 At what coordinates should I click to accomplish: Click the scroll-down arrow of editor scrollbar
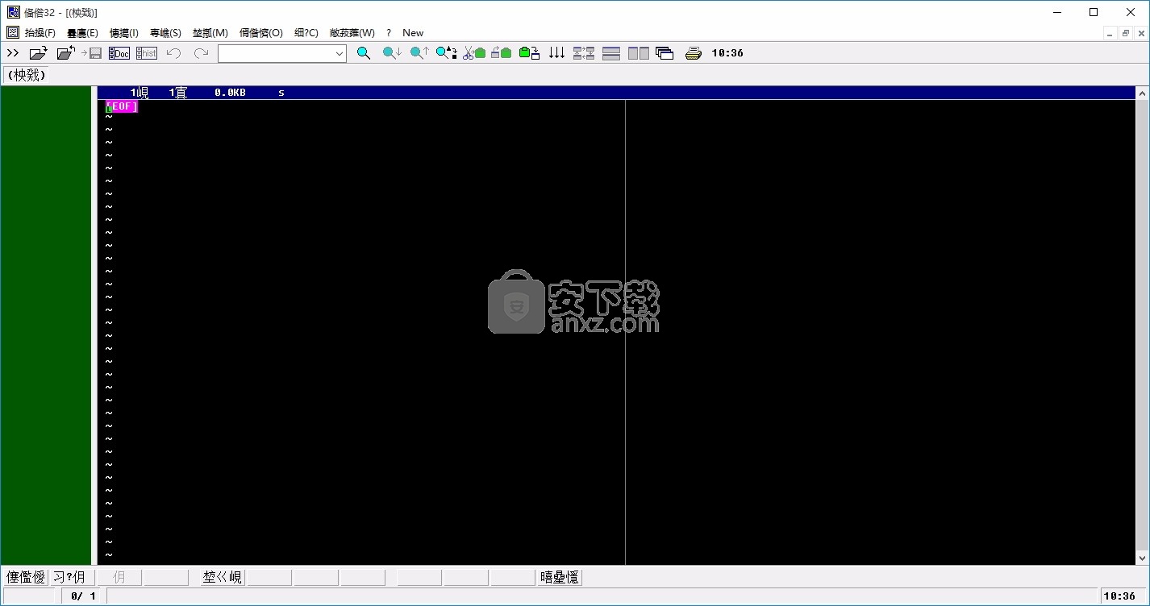[1143, 558]
